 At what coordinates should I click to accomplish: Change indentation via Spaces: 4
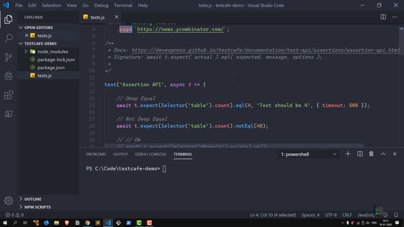click(310, 215)
